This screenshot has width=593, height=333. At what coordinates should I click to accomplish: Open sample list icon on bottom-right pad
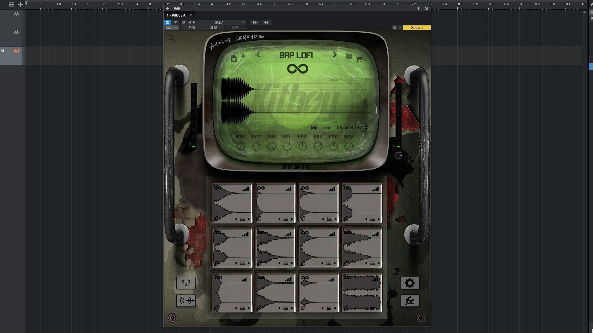372,308
